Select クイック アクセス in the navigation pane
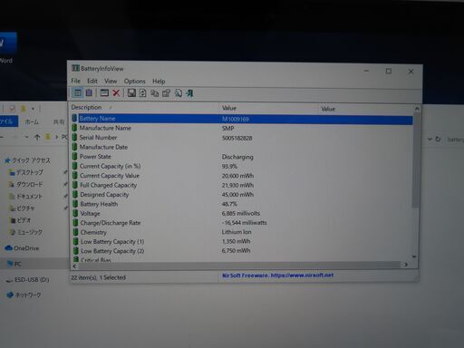 click(28, 160)
